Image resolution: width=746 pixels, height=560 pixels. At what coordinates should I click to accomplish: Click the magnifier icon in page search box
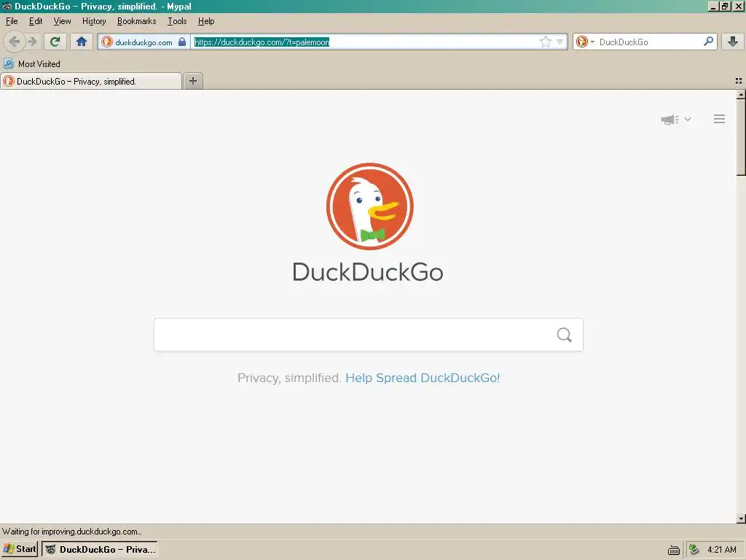pyautogui.click(x=565, y=335)
